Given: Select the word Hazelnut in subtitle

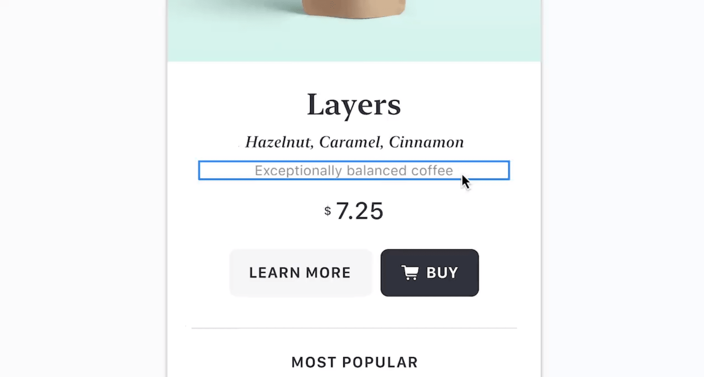Looking at the screenshot, I should pyautogui.click(x=279, y=142).
